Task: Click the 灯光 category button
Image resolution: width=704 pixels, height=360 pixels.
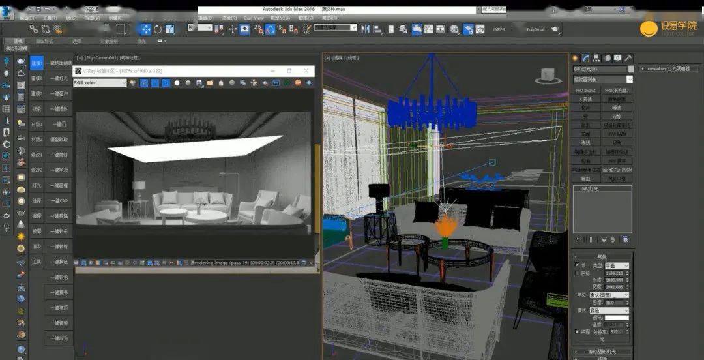Action: (37, 185)
